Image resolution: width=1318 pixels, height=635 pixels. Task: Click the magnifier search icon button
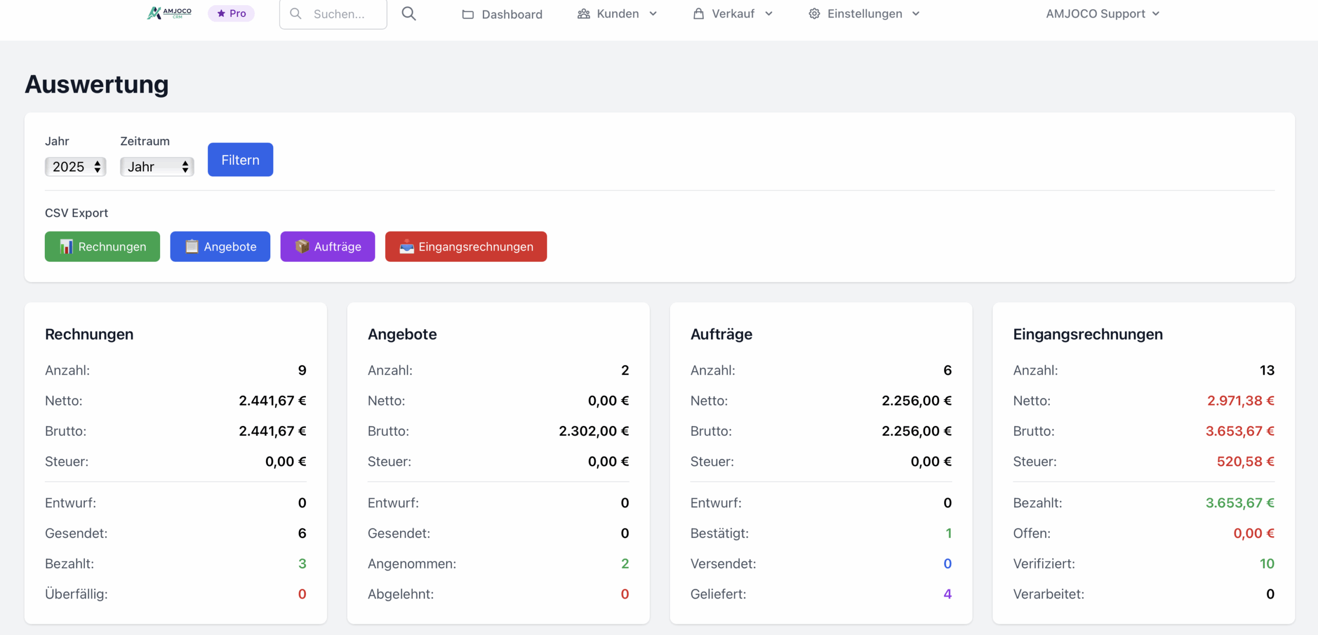(409, 14)
